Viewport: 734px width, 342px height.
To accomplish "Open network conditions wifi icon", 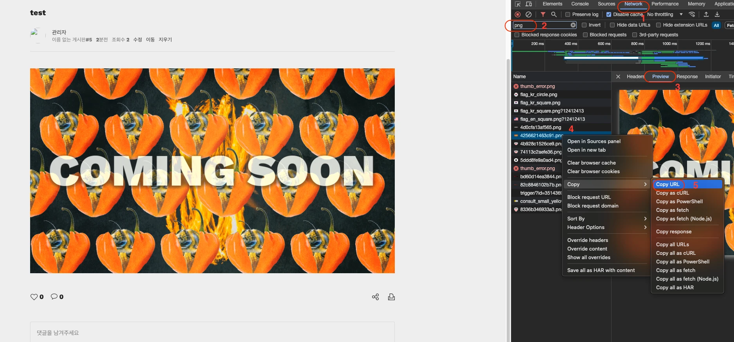I will click(692, 14).
